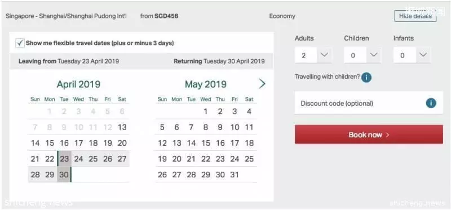Select May 15 in the calendar
The width and height of the screenshot is (451, 210).
click(205, 143)
